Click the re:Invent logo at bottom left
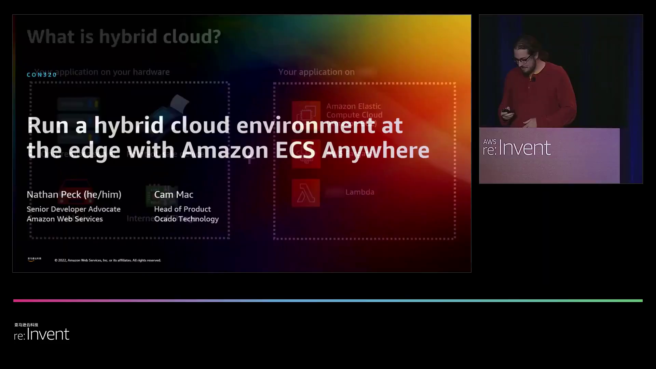 point(41,332)
